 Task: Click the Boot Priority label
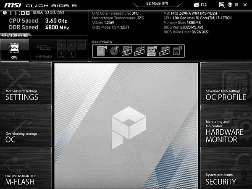pos(102,42)
